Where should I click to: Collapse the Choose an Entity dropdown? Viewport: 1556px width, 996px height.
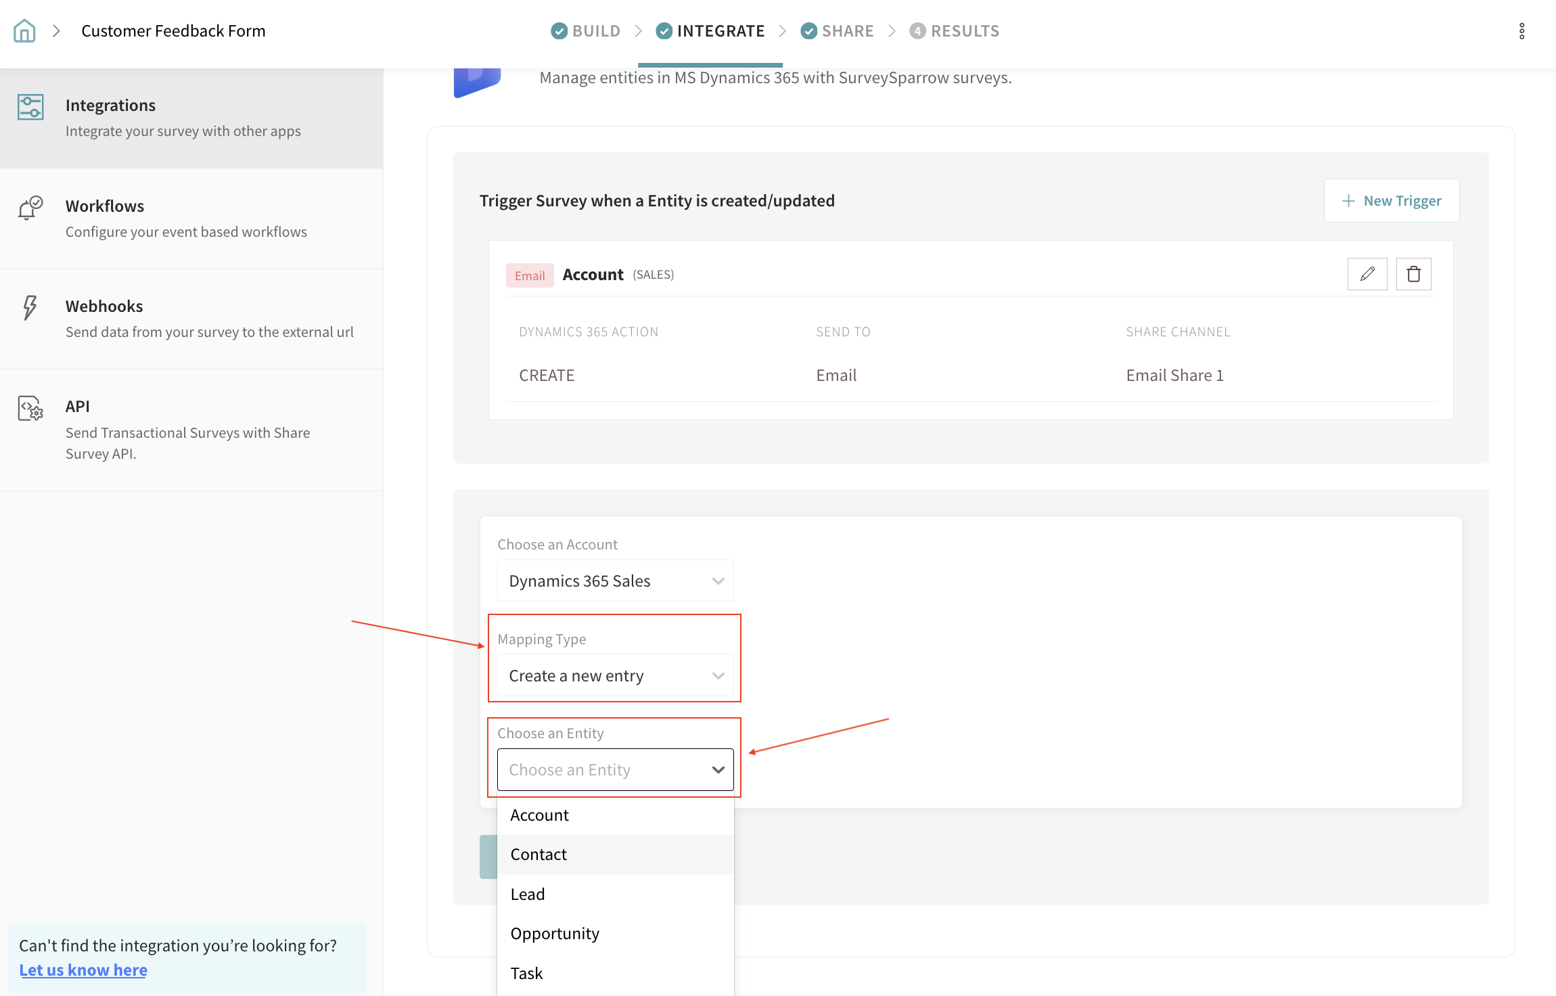(718, 770)
